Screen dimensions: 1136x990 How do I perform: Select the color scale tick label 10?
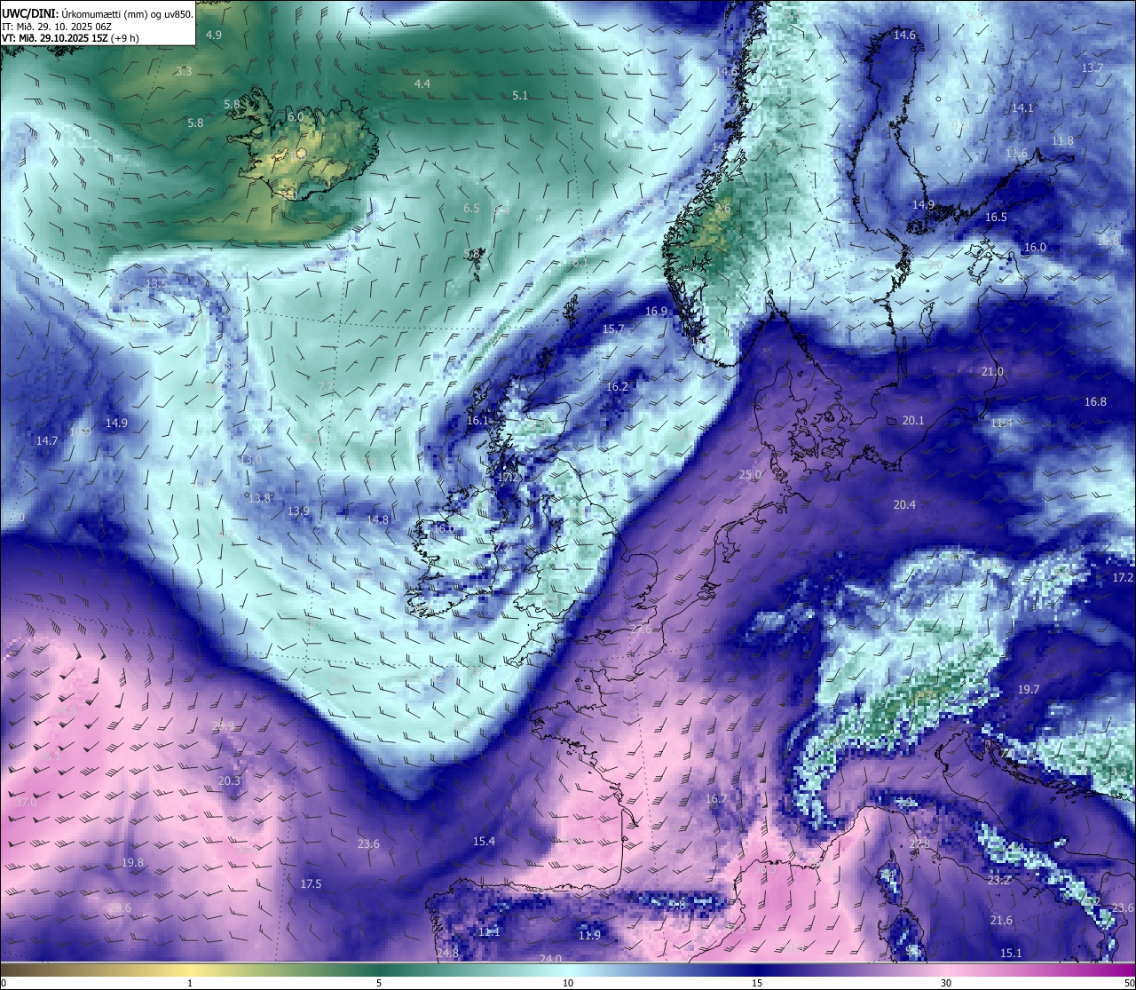[568, 983]
